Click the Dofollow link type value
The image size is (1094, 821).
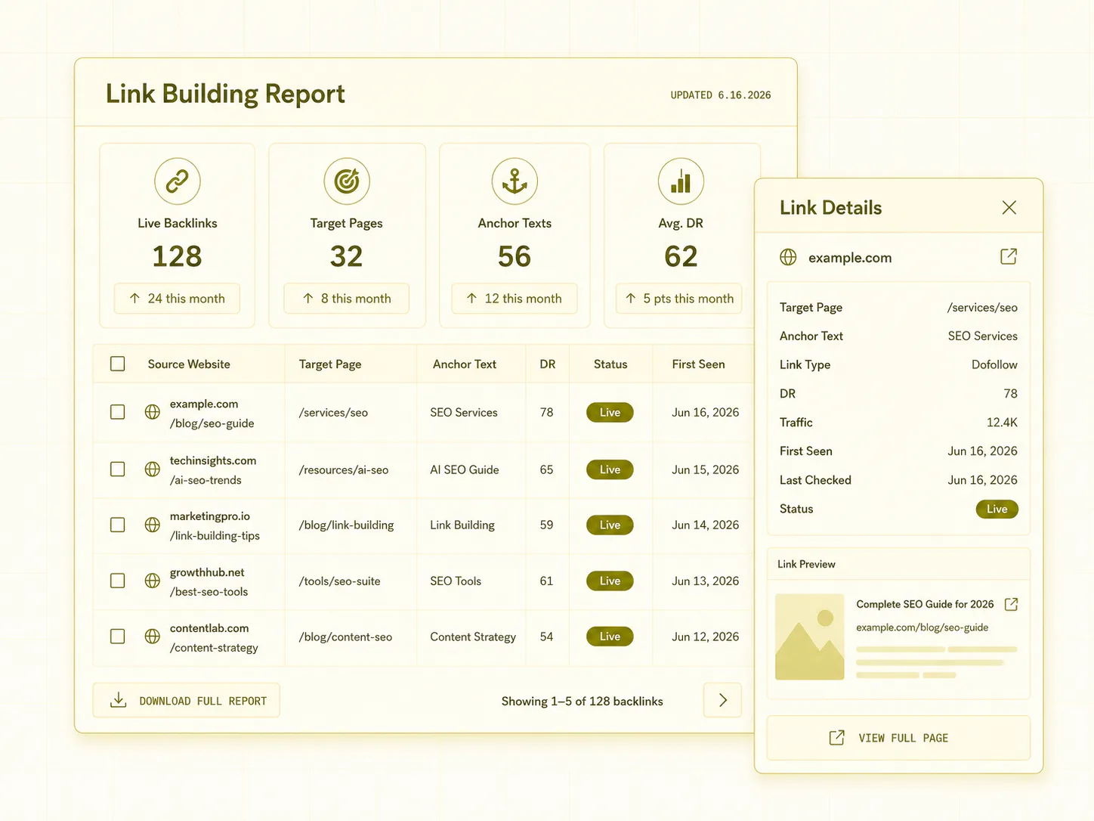[x=994, y=364]
